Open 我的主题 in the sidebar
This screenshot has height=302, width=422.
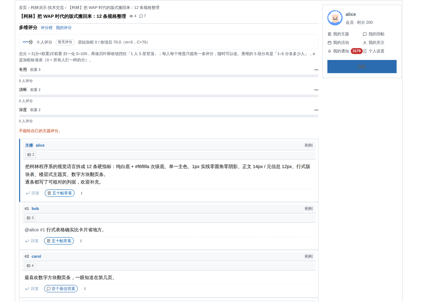point(338,34)
